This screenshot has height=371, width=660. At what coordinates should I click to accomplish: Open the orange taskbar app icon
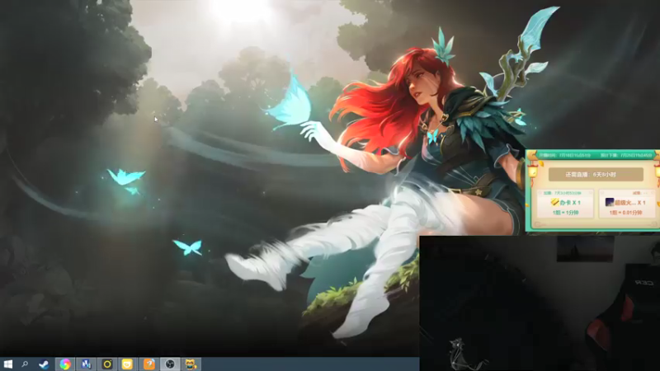click(x=149, y=364)
